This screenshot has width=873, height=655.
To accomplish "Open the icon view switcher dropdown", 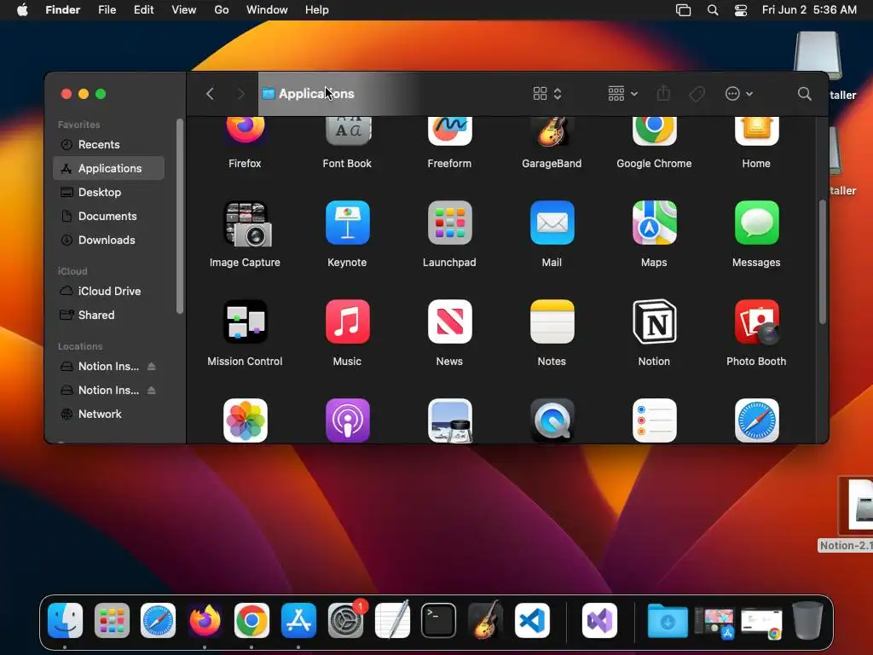I will point(547,94).
